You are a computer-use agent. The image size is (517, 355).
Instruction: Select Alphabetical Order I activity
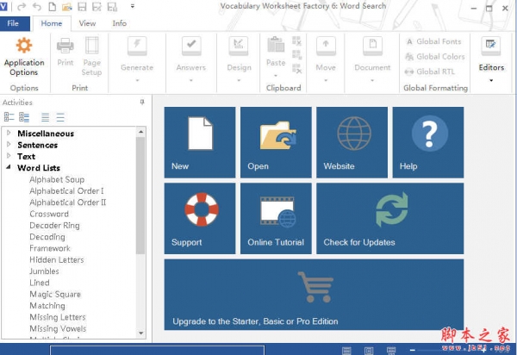click(x=66, y=191)
